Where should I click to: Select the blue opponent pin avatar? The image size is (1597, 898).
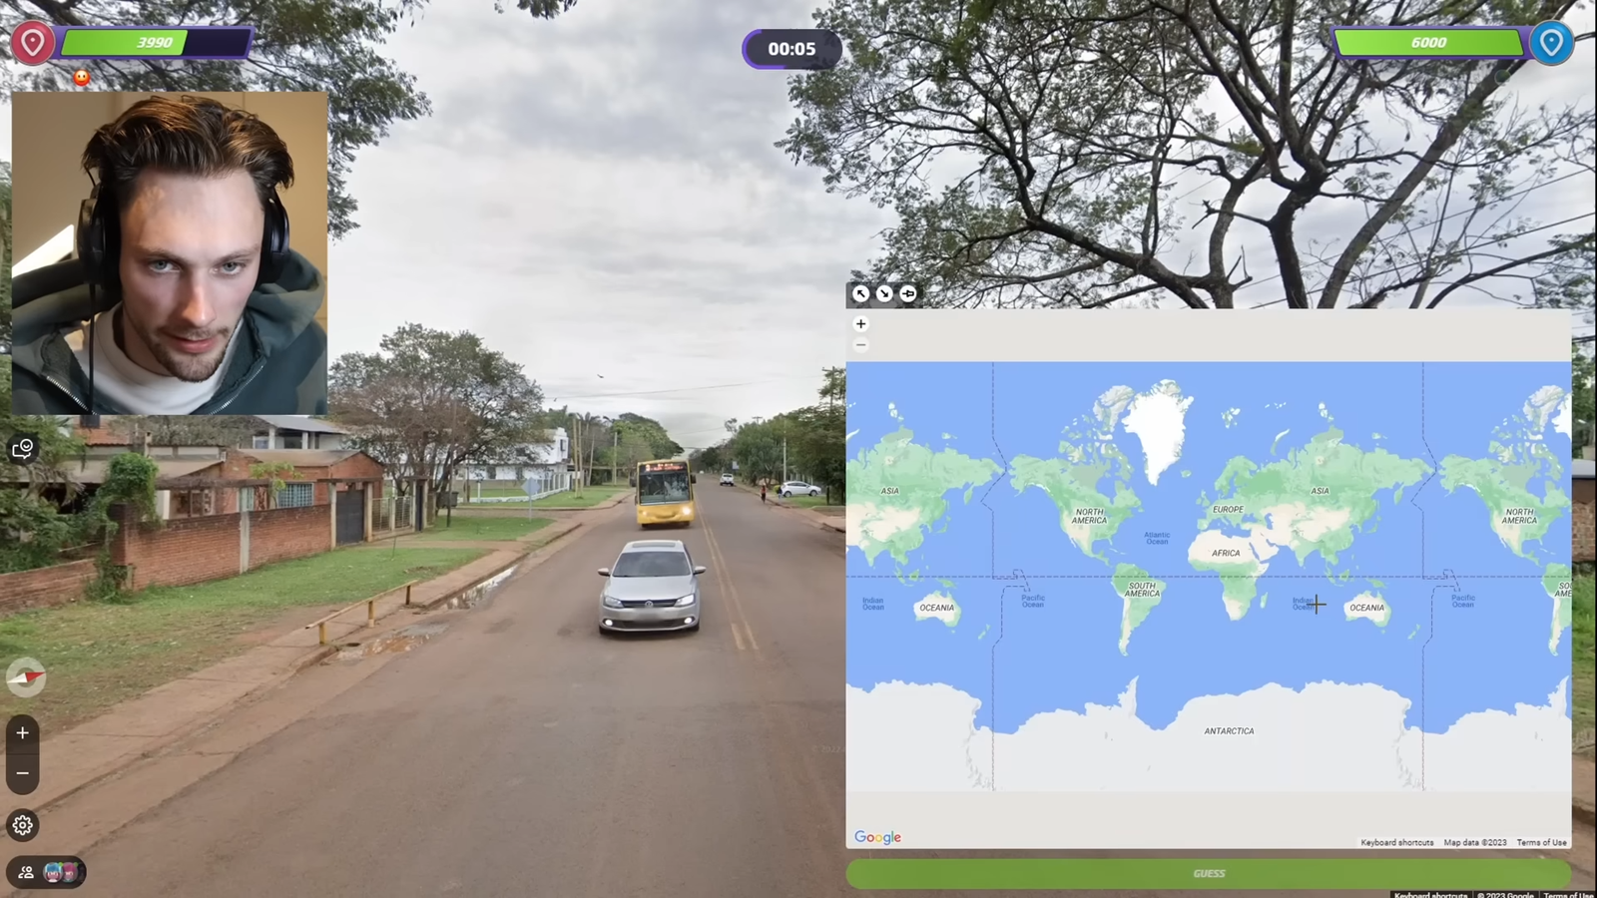pyautogui.click(x=1551, y=43)
